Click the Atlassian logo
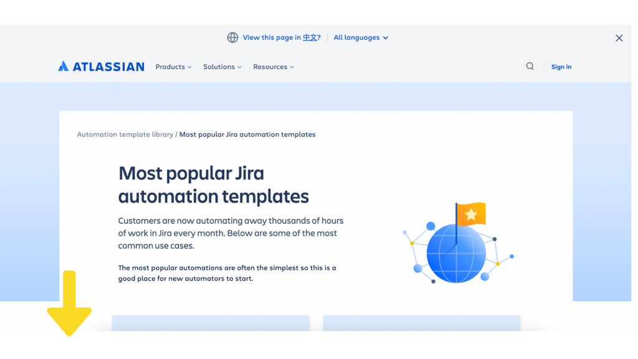638x359 pixels. pyautogui.click(x=101, y=66)
